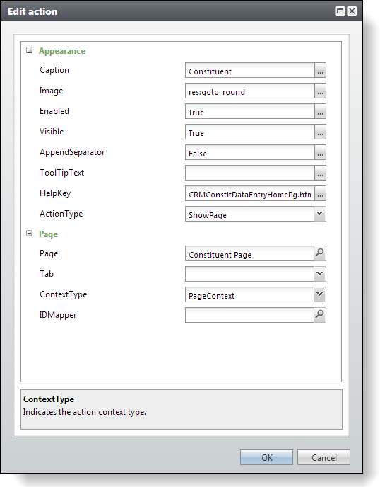Screen dimensions: 380x487
Task: Click the ellipsis button beside Image field
Action: point(320,91)
